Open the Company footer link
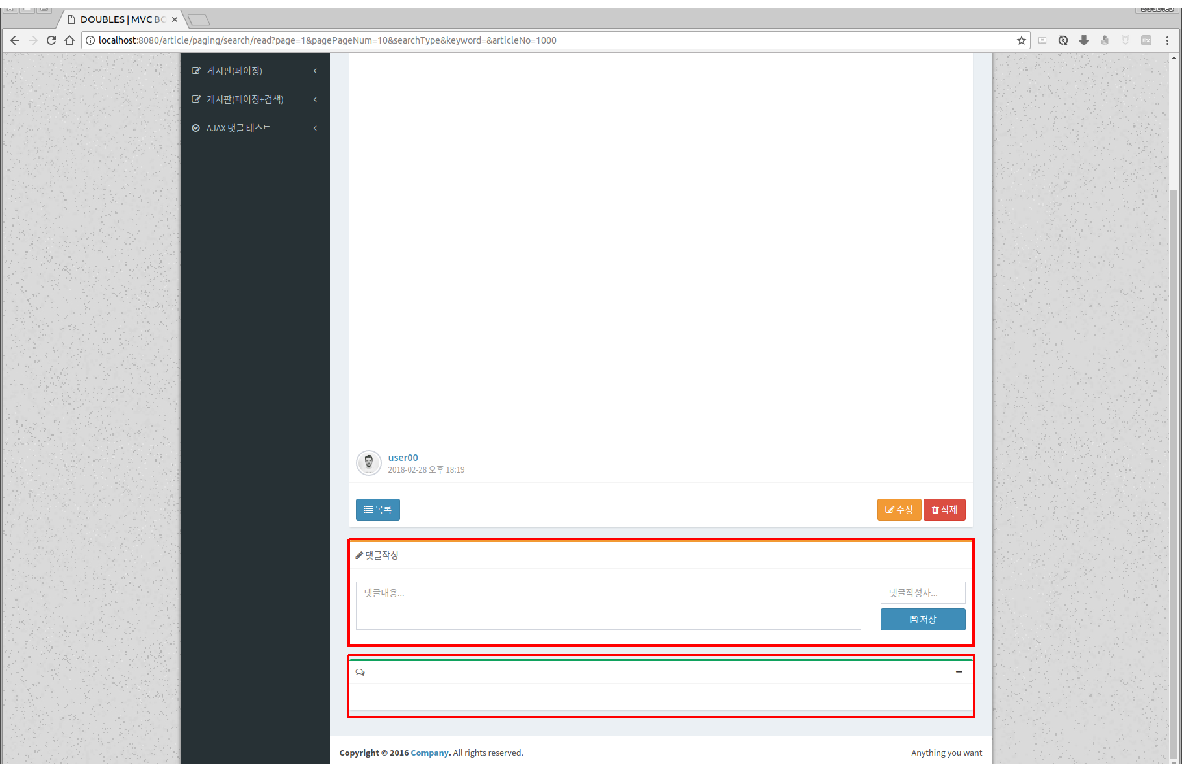Viewport: 1182px width, 772px height. point(429,753)
